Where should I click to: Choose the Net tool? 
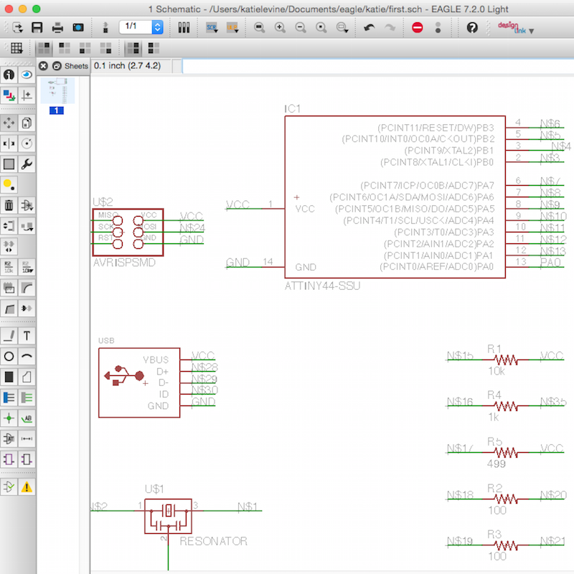27,397
